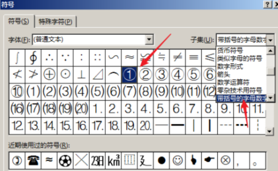The height and width of the screenshot is (171, 278).
Task: Choose the therefore three-dot symbol
Action: [49, 58]
